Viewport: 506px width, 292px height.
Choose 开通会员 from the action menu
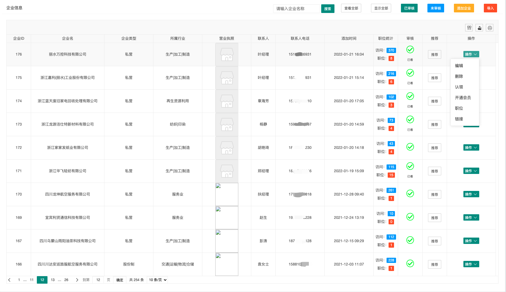pyautogui.click(x=465, y=98)
